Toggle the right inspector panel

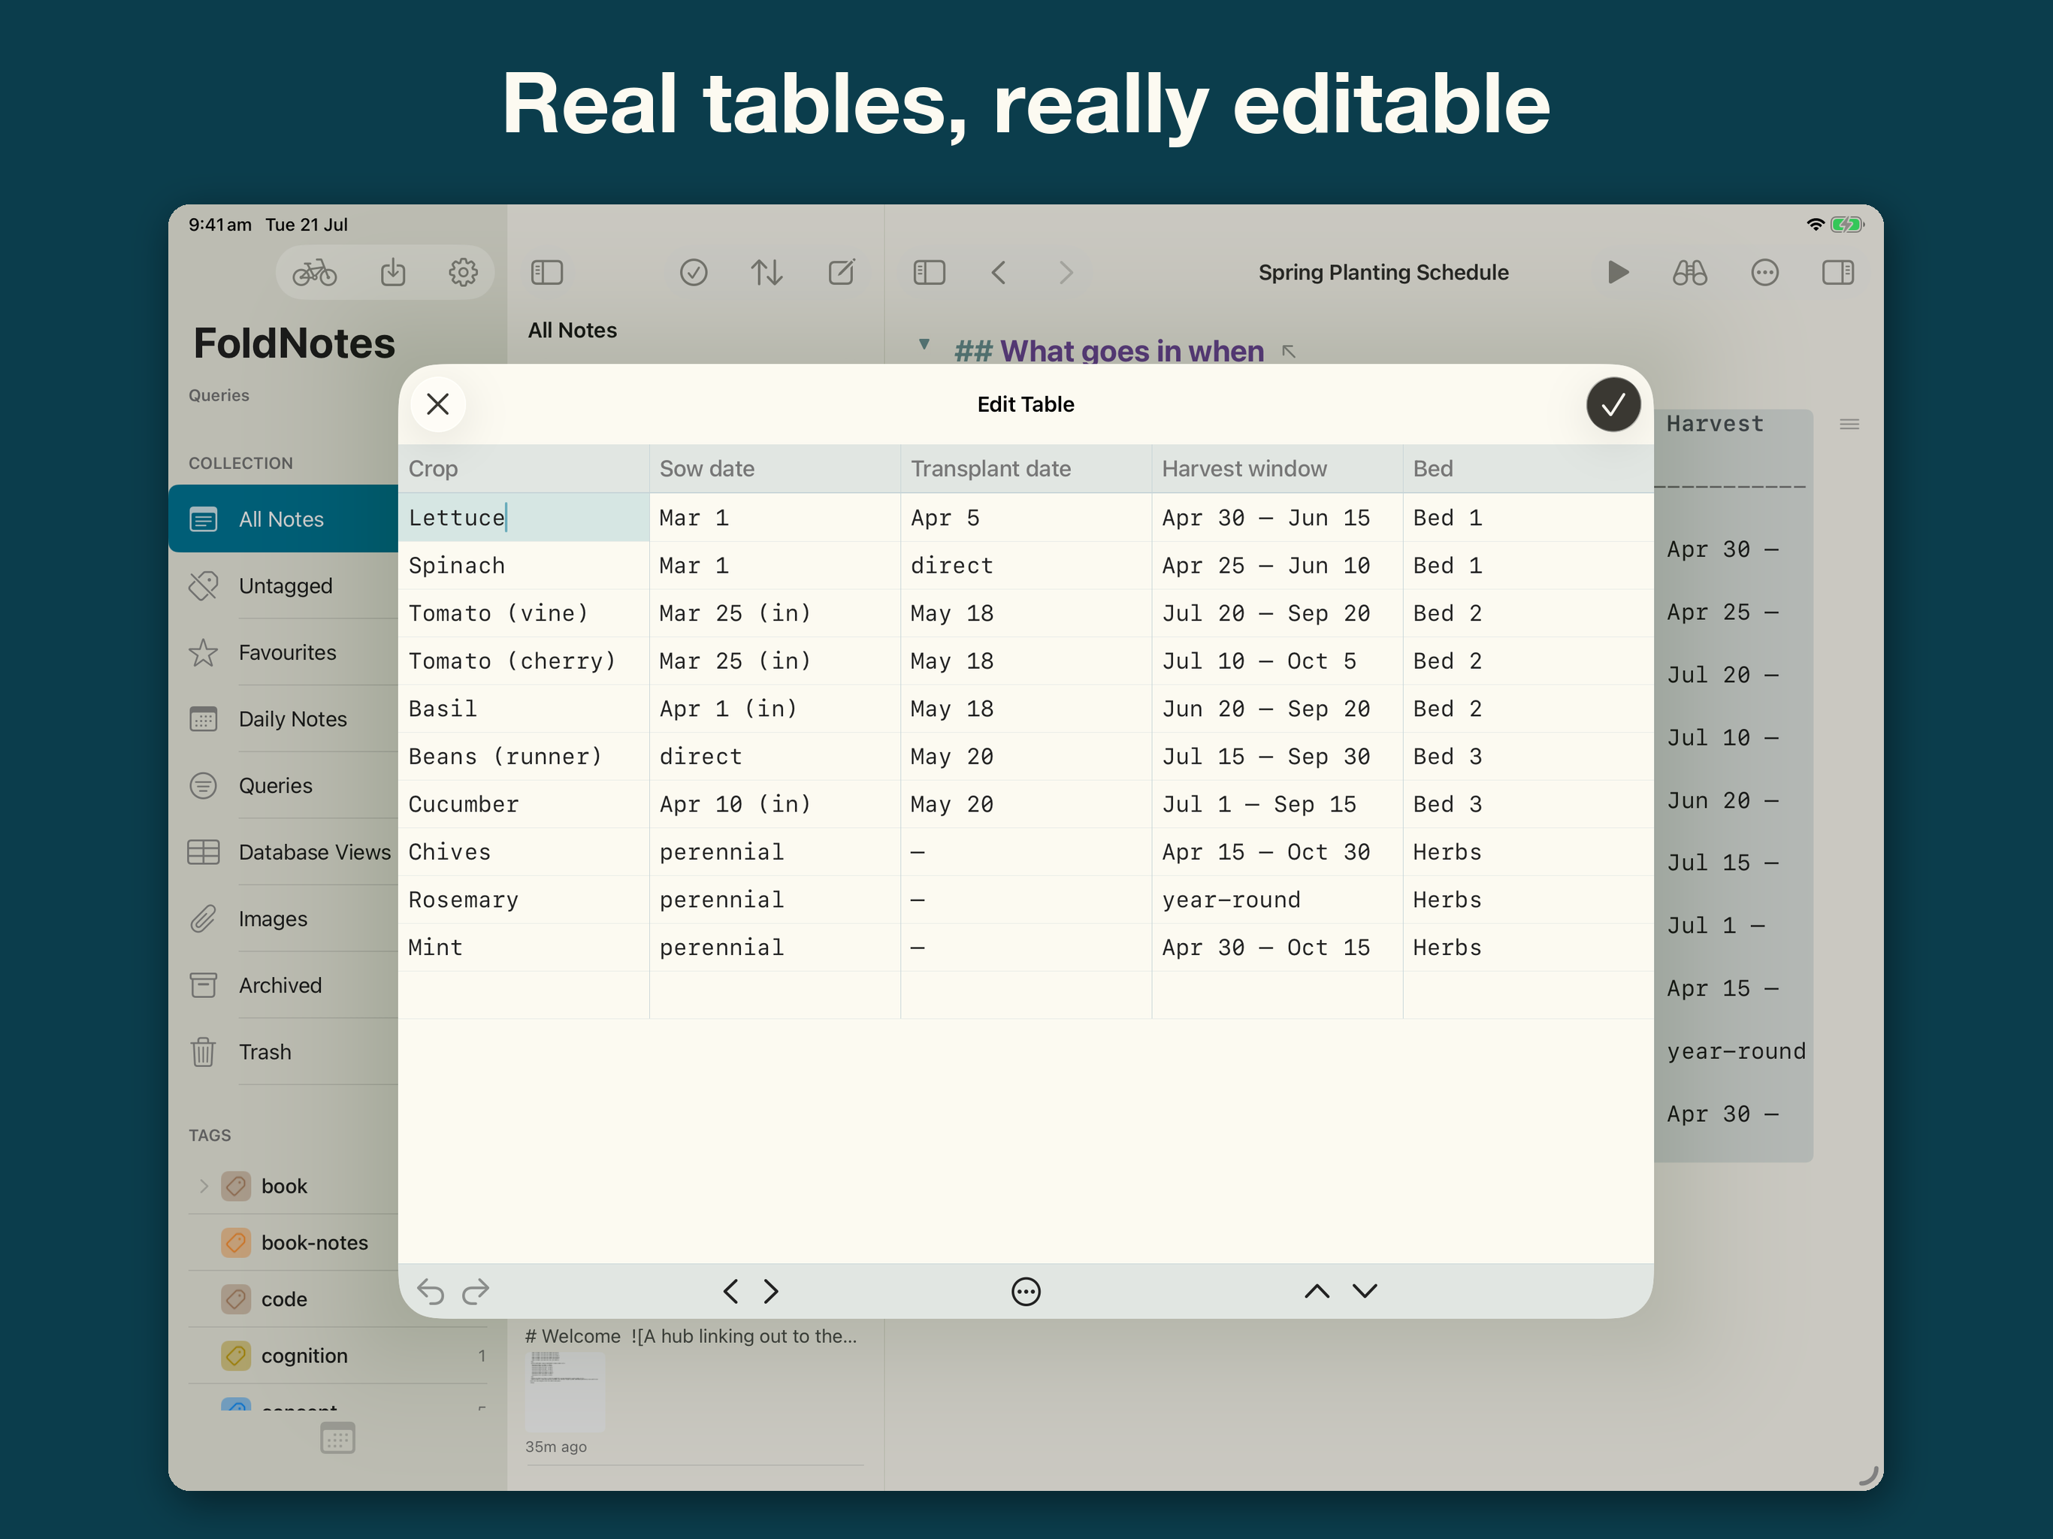tap(1837, 273)
